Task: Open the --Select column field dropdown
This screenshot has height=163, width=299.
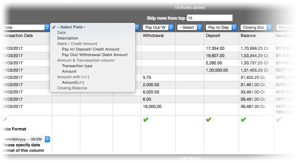Action: coord(189,27)
